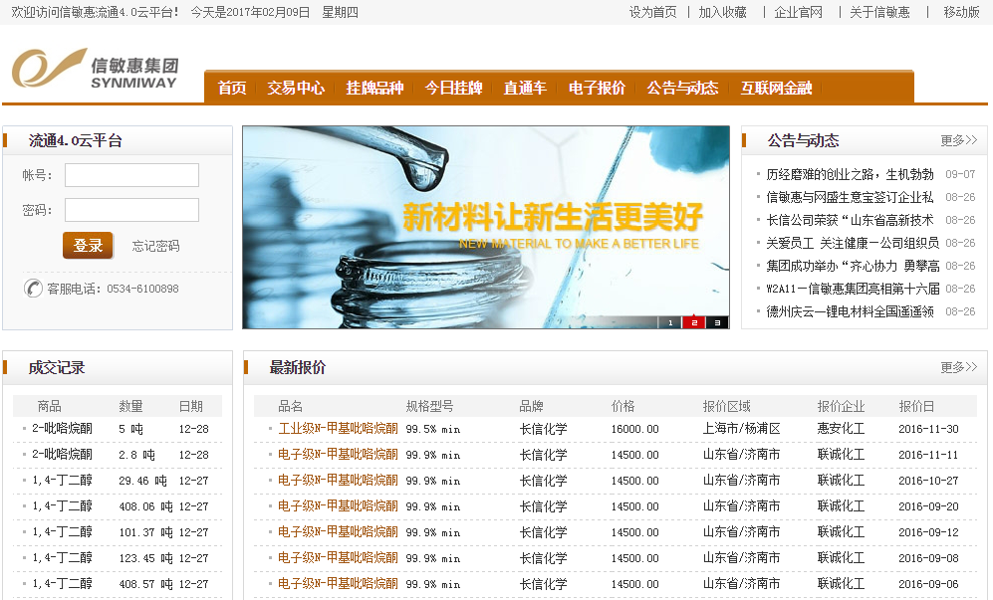The height and width of the screenshot is (600, 993).
Task: Click the orange 登录 button
Action: [x=88, y=246]
